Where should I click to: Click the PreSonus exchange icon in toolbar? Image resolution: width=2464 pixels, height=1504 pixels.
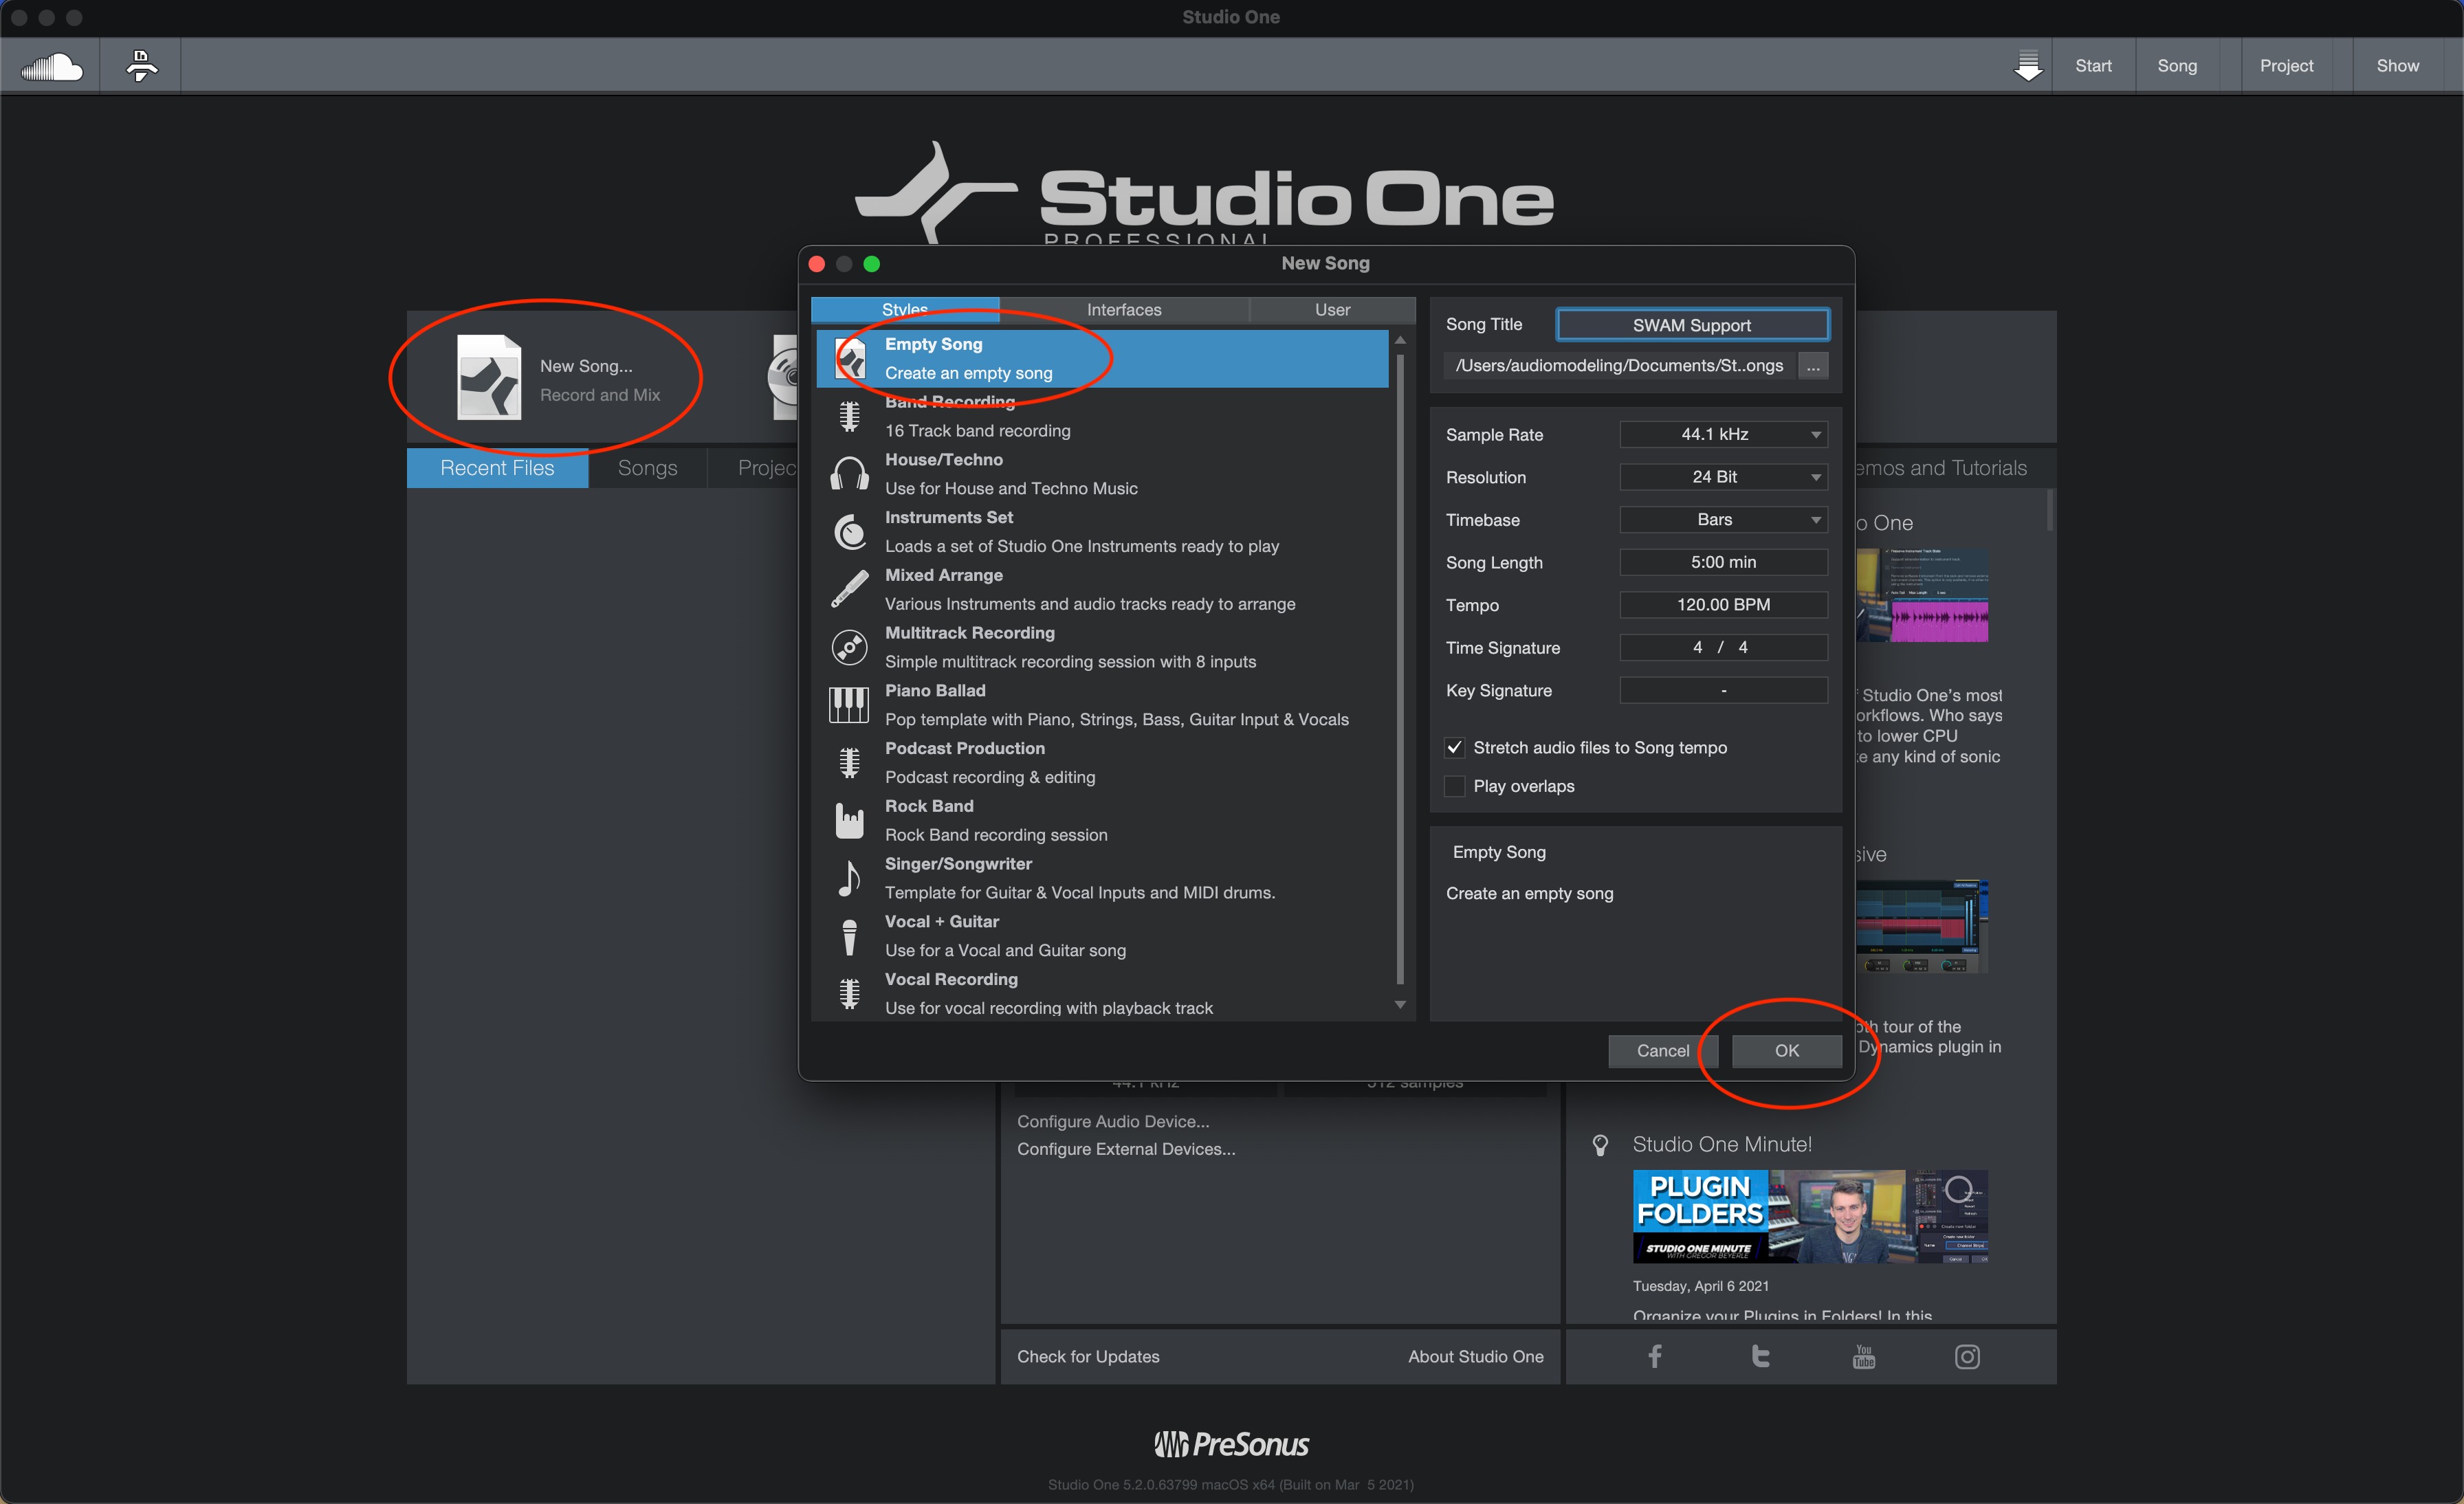point(141,66)
